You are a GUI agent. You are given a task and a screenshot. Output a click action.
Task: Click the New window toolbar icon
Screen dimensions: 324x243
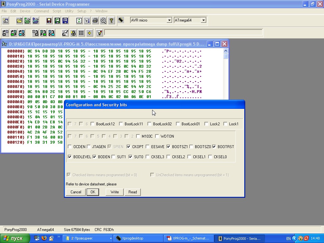pos(6,21)
